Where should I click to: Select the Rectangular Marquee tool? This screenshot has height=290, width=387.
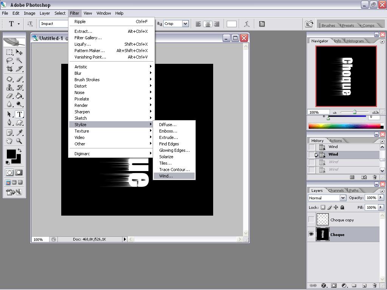(x=9, y=52)
